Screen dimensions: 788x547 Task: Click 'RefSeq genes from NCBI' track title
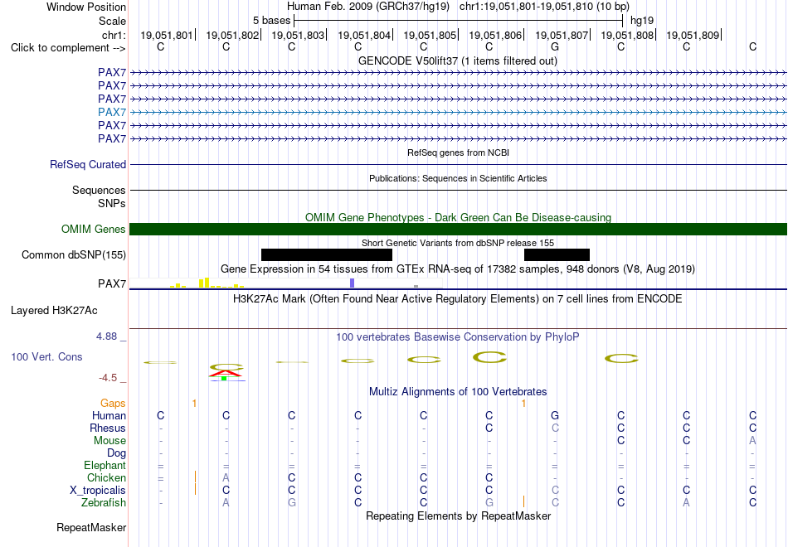[459, 152]
